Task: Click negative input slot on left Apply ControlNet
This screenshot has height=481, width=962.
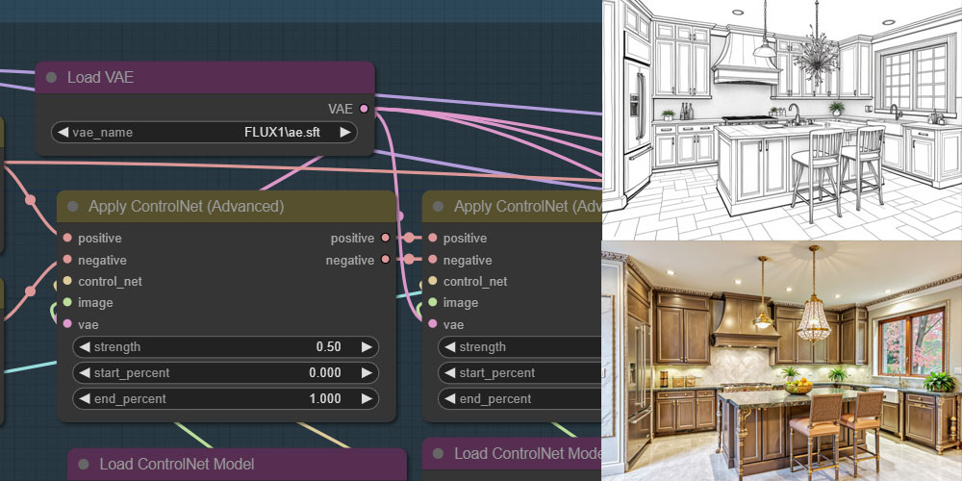Action: click(x=67, y=260)
